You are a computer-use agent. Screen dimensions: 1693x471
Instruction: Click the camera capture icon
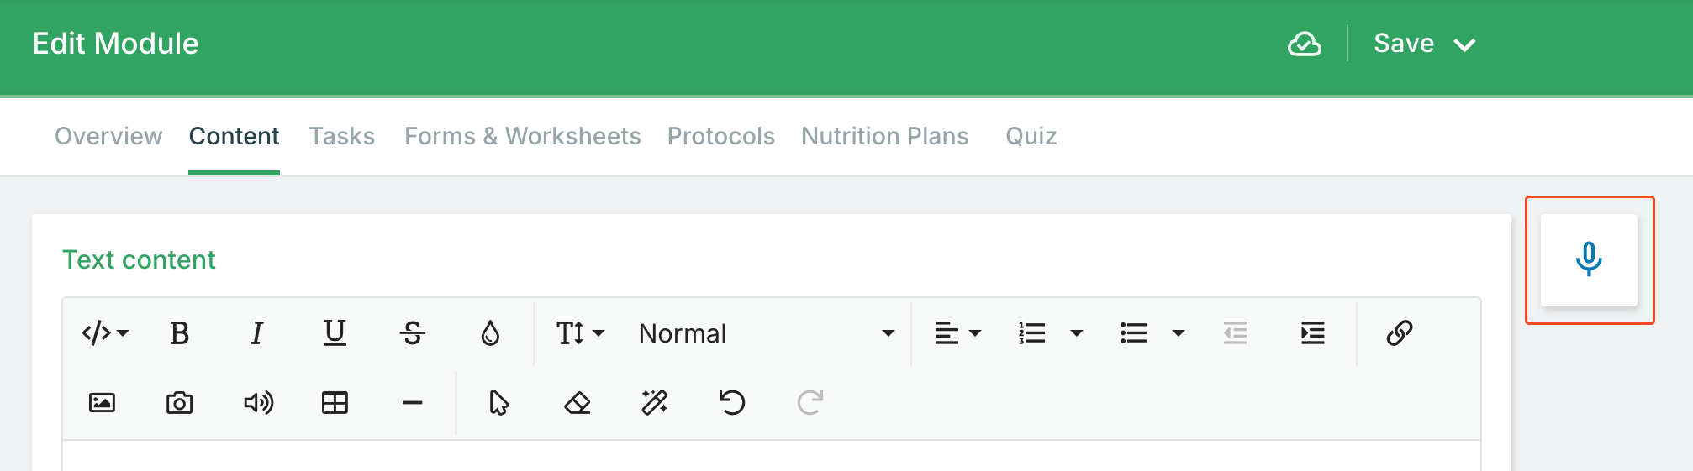coord(179,403)
